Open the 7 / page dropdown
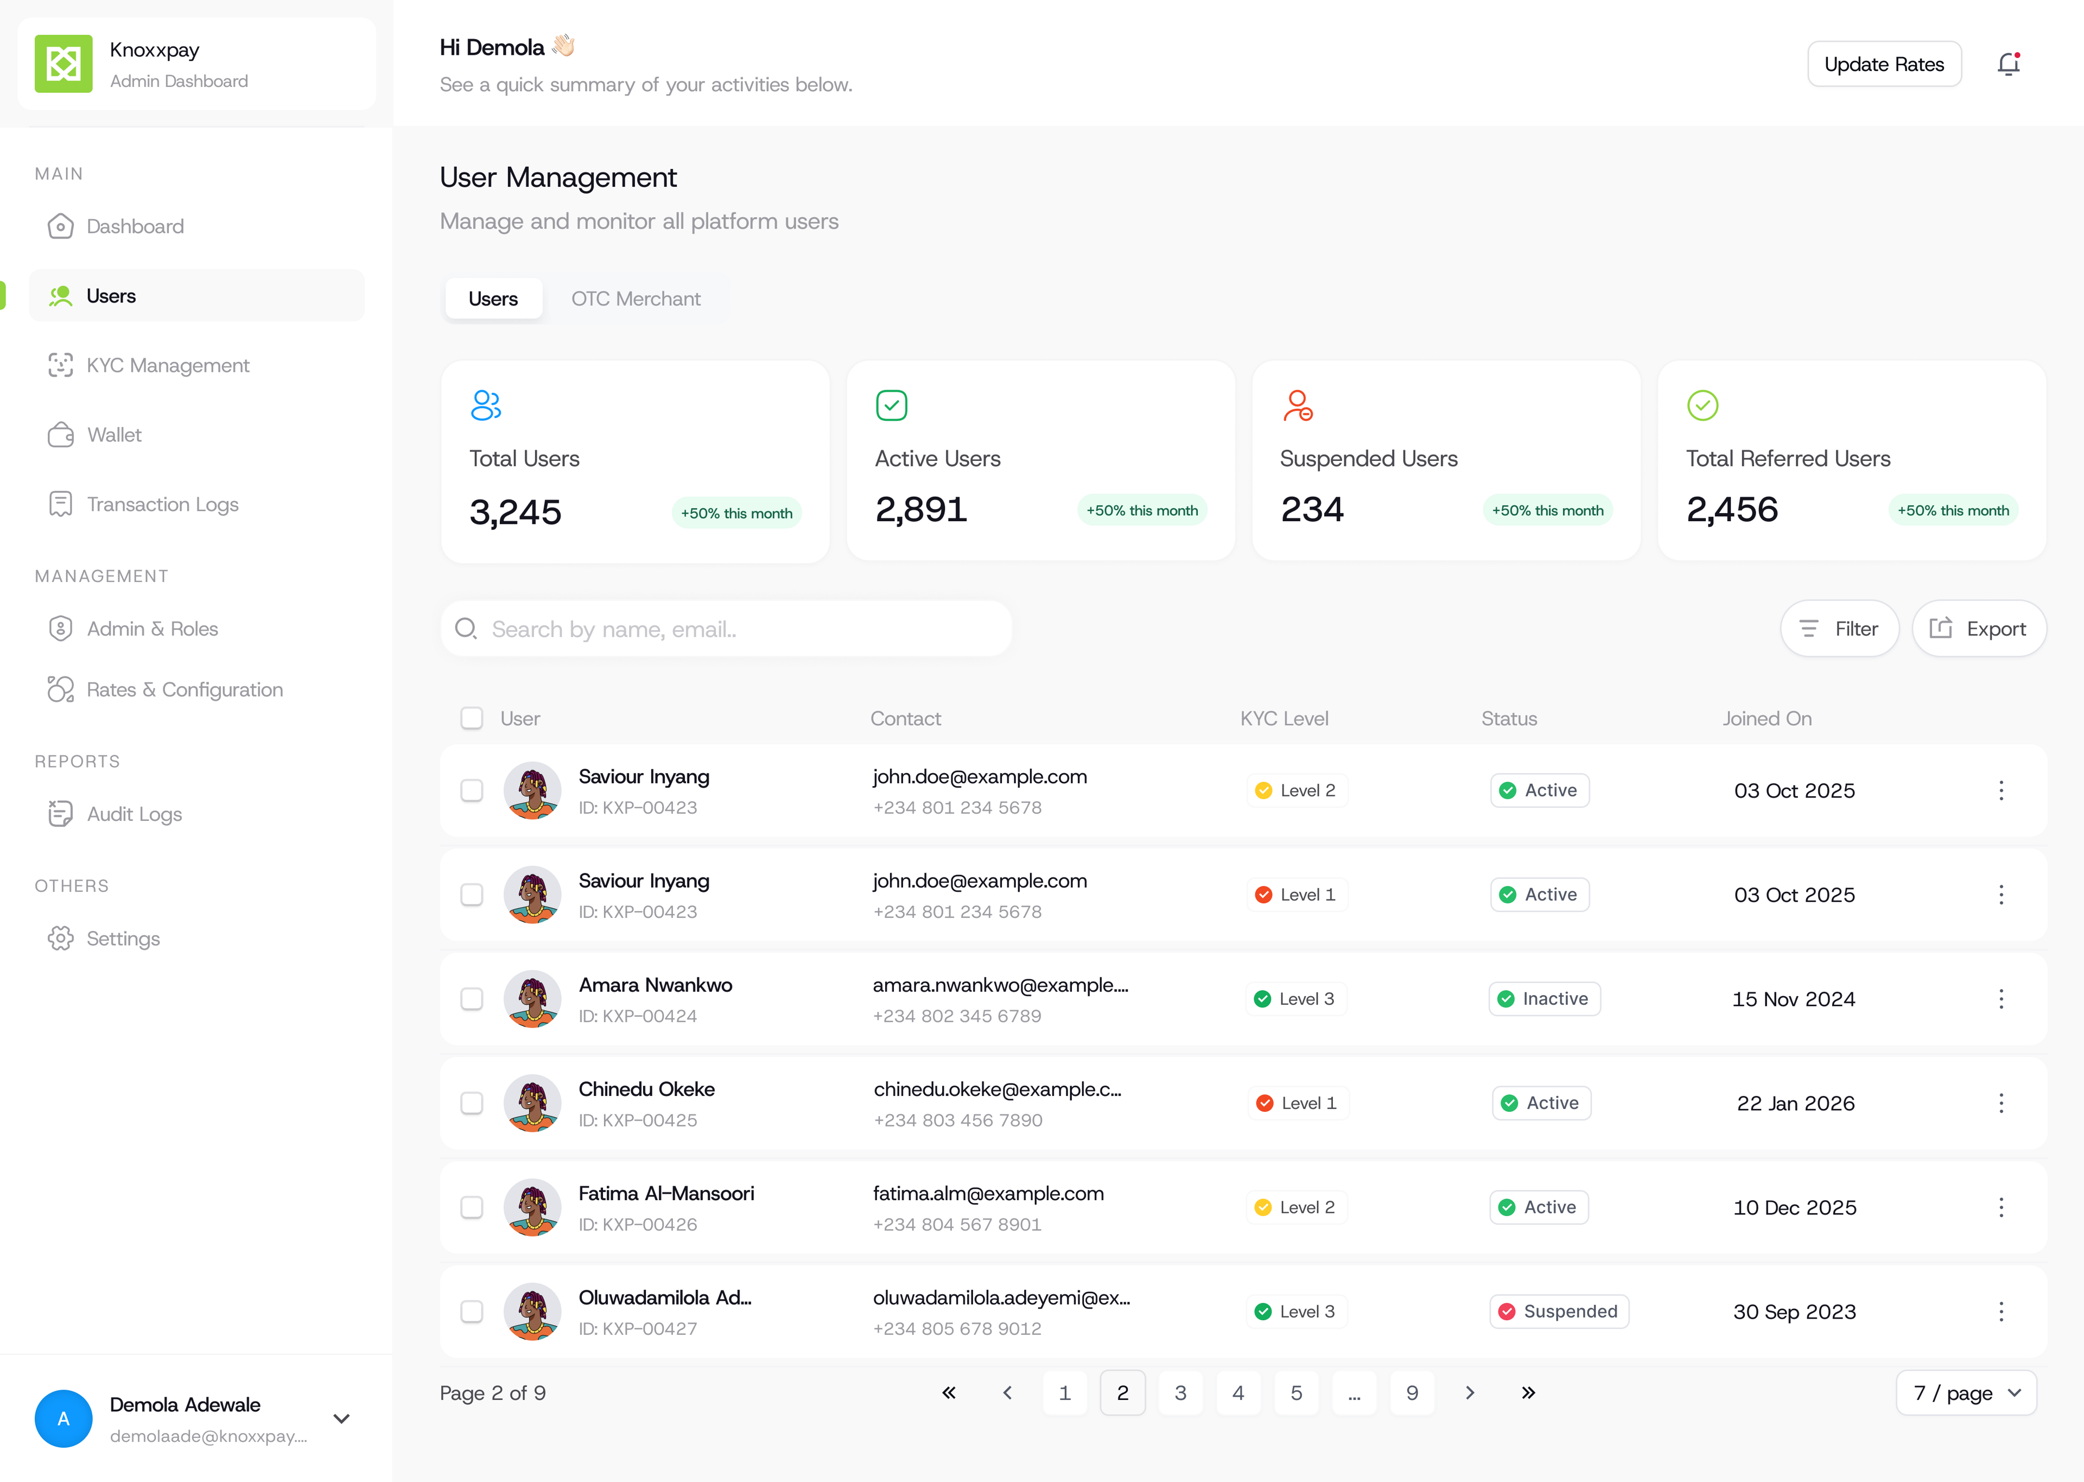 click(1966, 1392)
